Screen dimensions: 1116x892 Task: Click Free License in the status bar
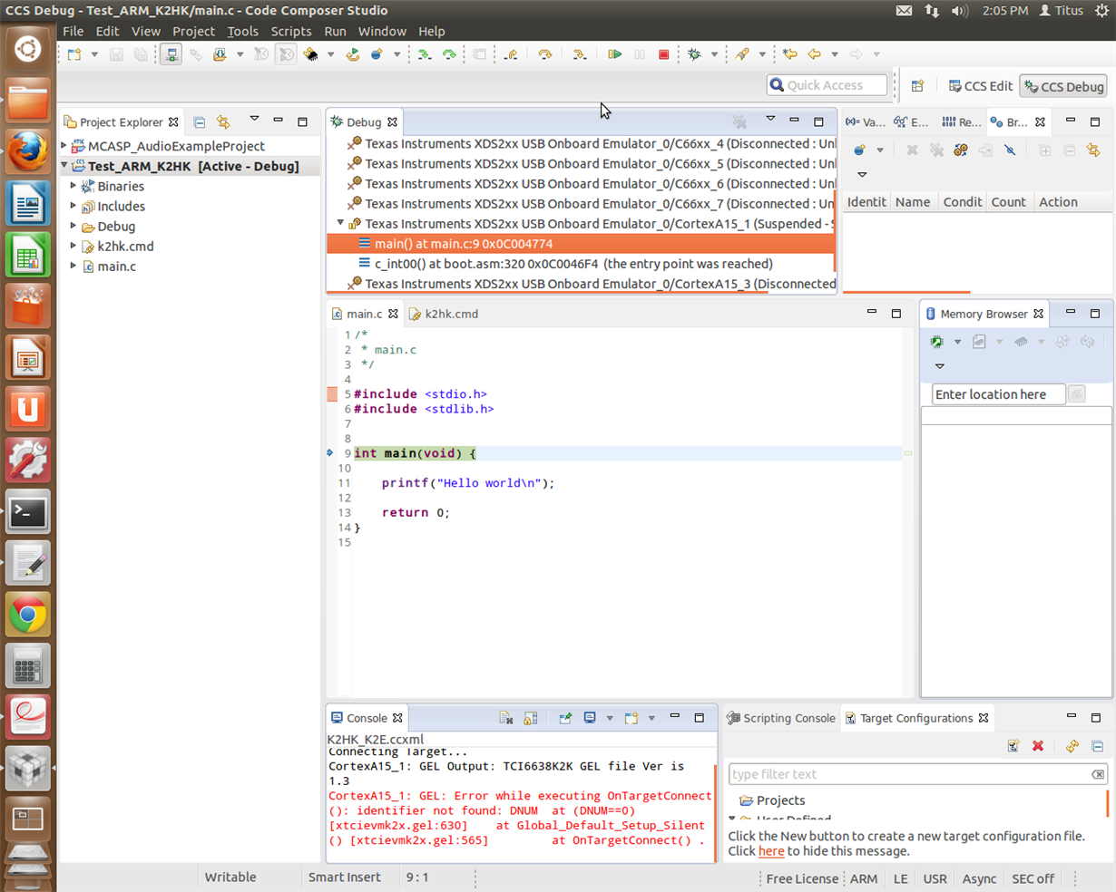pos(802,878)
